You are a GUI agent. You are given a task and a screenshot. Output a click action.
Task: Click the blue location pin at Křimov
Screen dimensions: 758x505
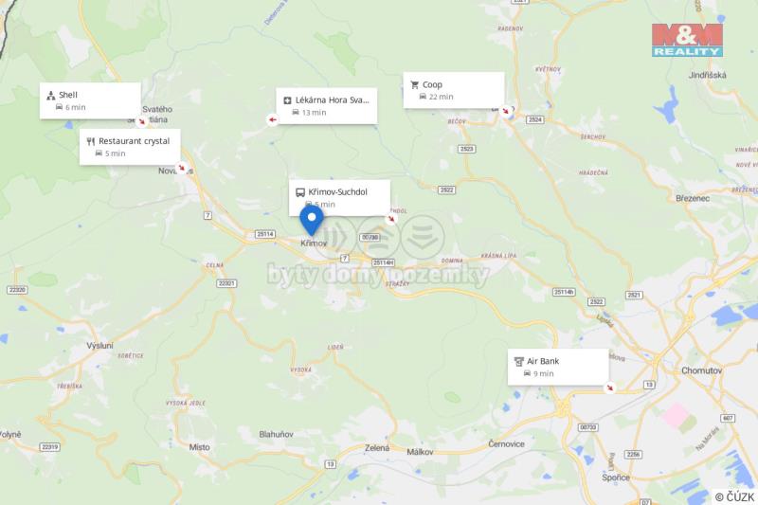click(312, 220)
